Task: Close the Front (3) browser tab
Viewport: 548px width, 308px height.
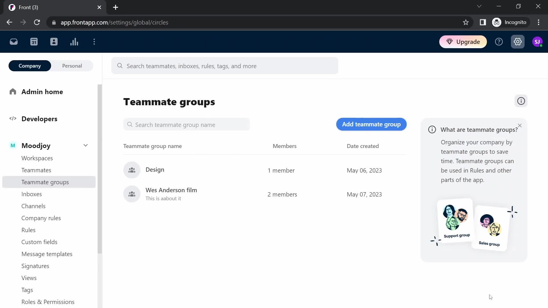Action: tap(99, 7)
